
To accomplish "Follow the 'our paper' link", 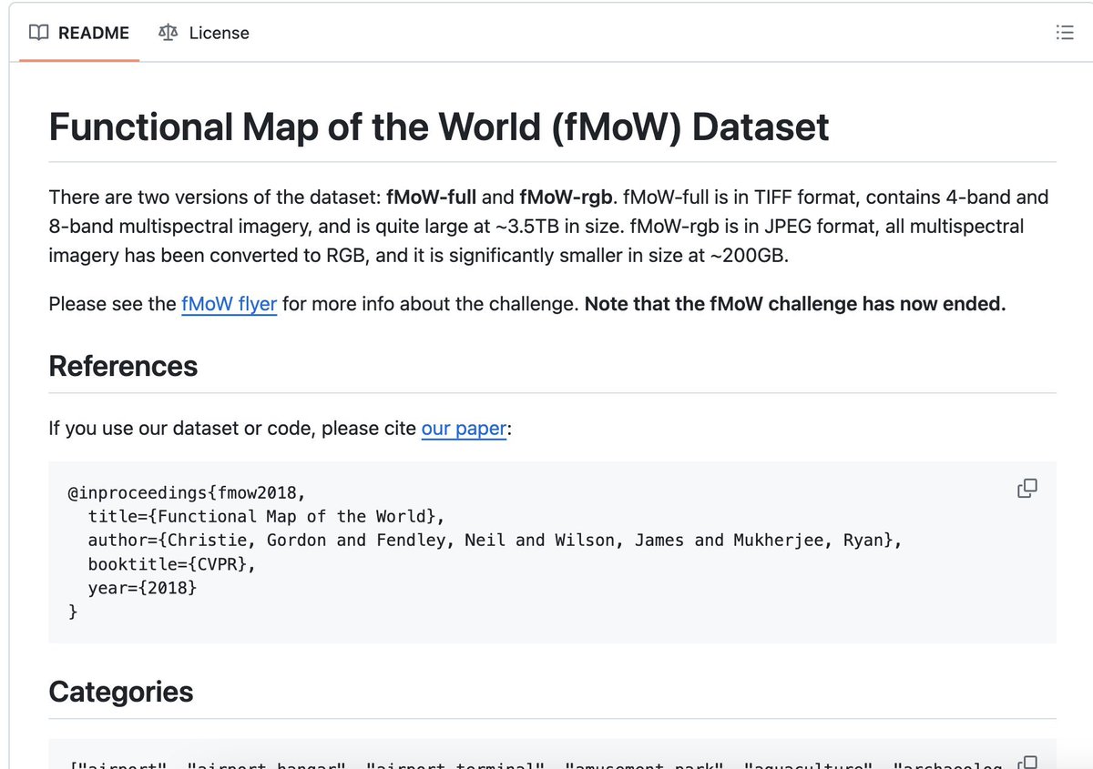I will point(464,428).
